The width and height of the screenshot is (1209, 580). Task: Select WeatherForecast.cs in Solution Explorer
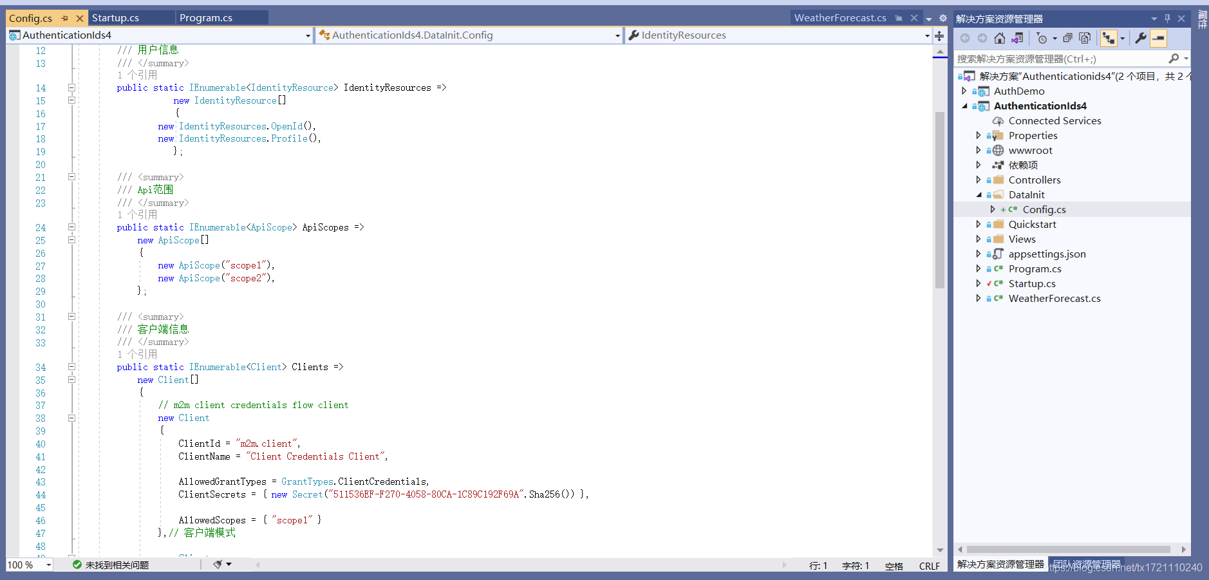(x=1054, y=299)
